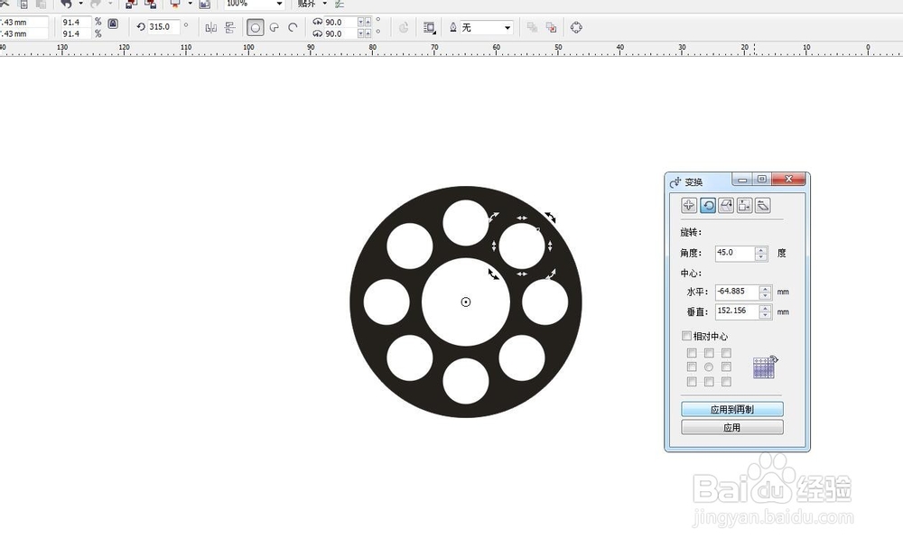Screen dimensions: 903x548
Task: Check the bottom-left anchor point box
Action: coord(692,382)
